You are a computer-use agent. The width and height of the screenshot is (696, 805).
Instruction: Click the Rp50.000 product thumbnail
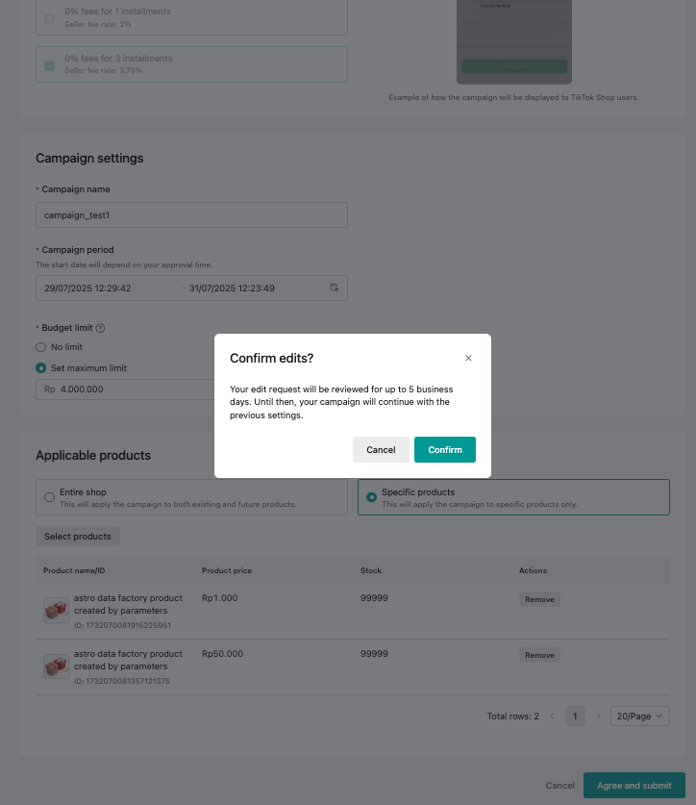pyautogui.click(x=56, y=667)
